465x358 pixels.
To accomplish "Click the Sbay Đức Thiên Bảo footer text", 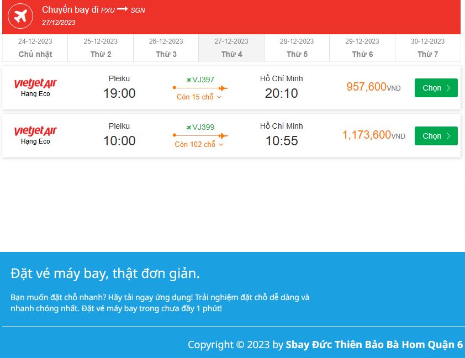I will pos(374,345).
